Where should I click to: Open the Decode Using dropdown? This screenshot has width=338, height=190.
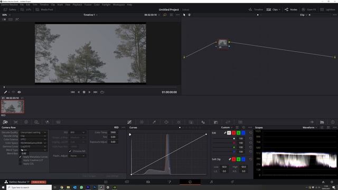(x=33, y=136)
